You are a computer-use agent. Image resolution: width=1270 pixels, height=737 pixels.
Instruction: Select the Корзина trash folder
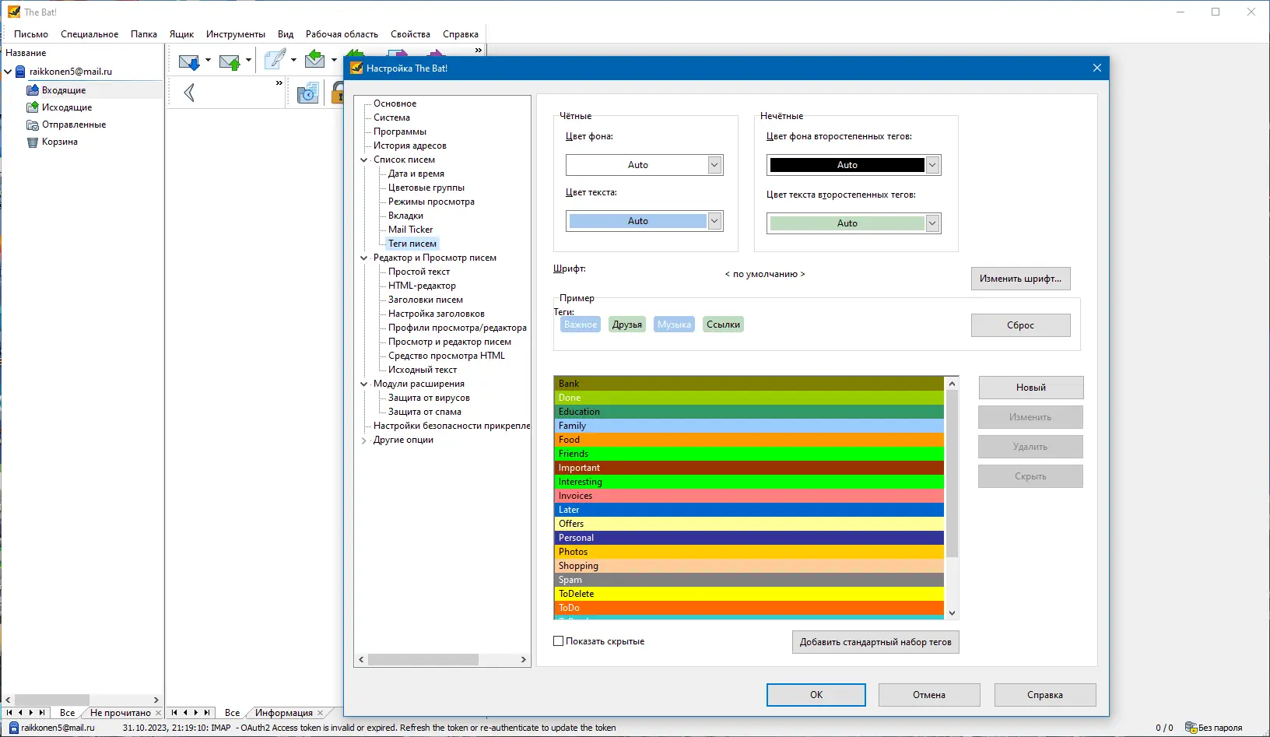pyautogui.click(x=59, y=142)
